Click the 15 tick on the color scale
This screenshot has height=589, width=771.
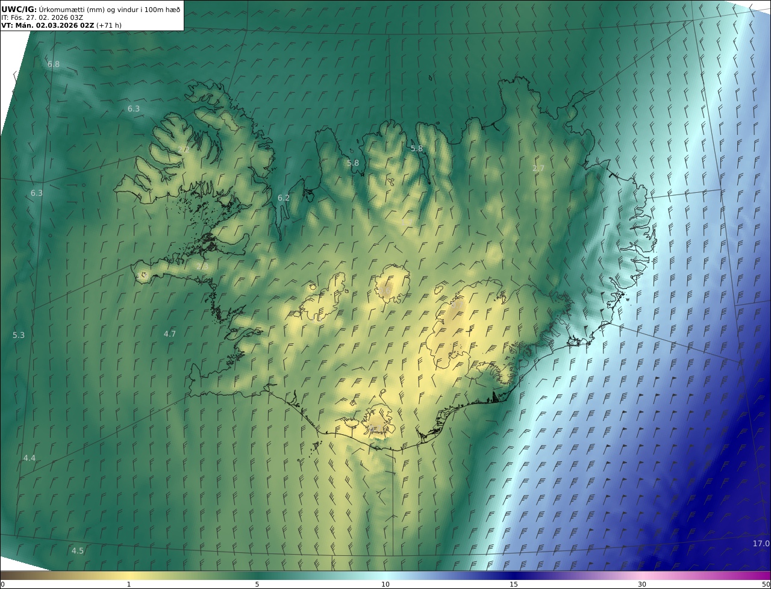[514, 584]
